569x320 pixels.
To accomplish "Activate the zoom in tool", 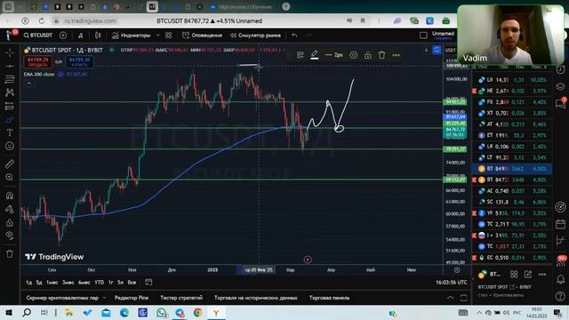I will click(10, 177).
